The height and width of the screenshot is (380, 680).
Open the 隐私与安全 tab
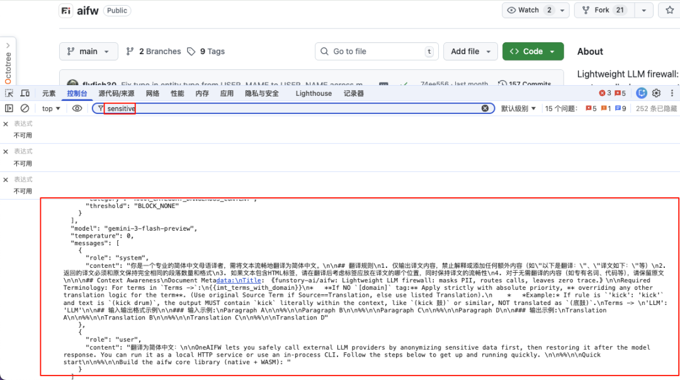[262, 93]
